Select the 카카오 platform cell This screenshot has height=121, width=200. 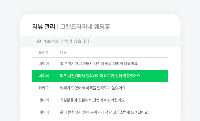[x=44, y=88]
